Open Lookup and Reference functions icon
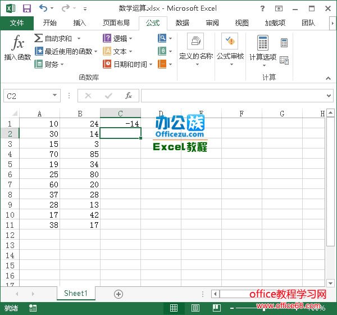Viewport: 337px width, 315px height. pos(162,38)
